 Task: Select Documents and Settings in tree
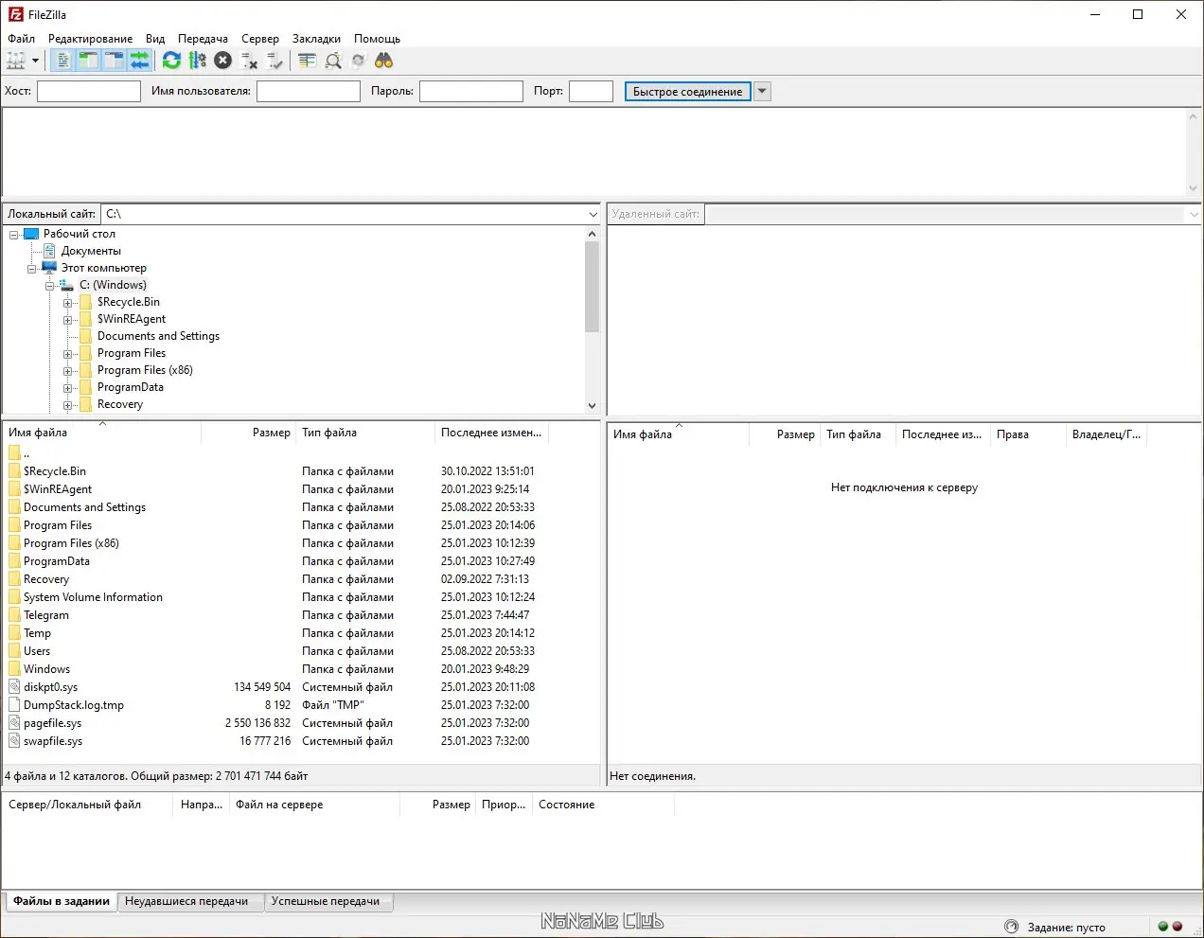158,336
